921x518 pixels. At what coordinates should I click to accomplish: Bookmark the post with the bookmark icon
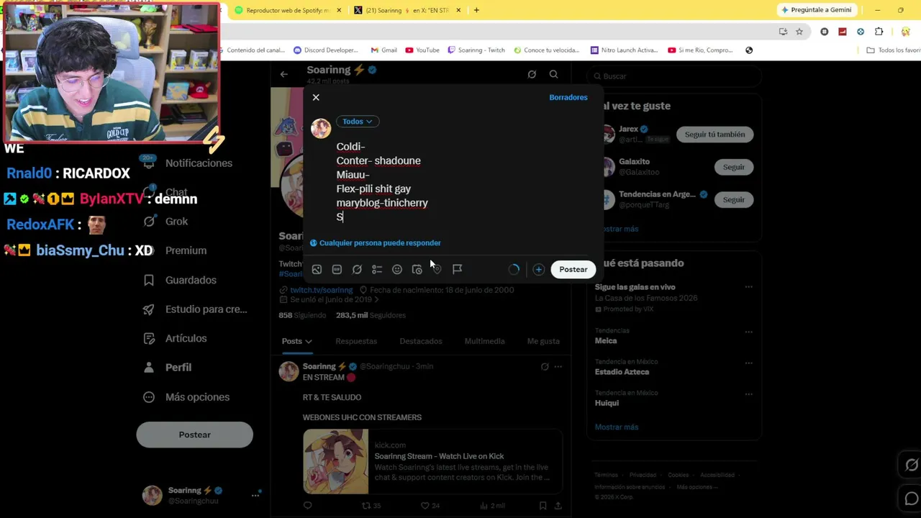[543, 506]
